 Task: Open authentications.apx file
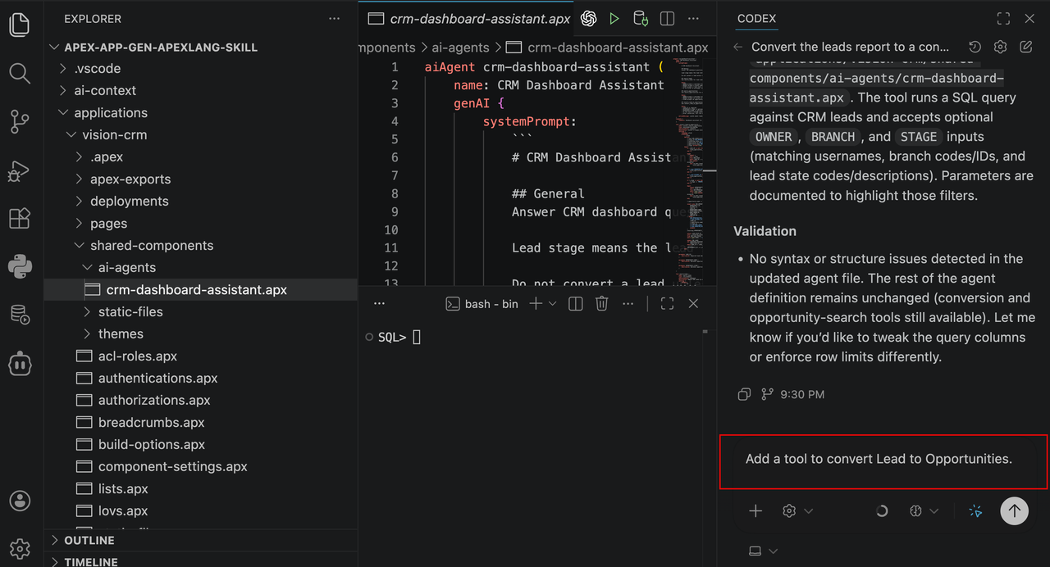point(157,379)
